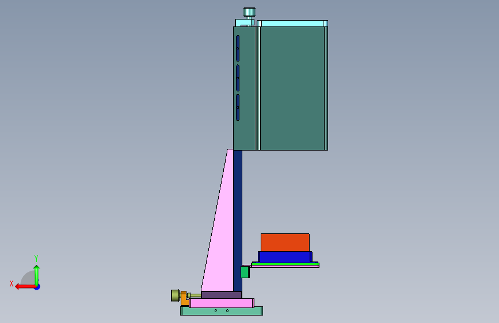
Task: Select the thin bright green plate under the blue block
Action: click(x=285, y=264)
